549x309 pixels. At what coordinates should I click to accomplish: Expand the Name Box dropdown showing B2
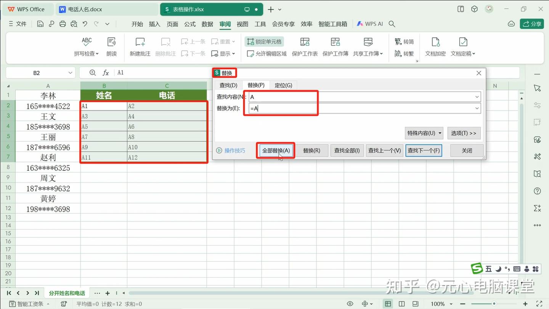click(71, 73)
